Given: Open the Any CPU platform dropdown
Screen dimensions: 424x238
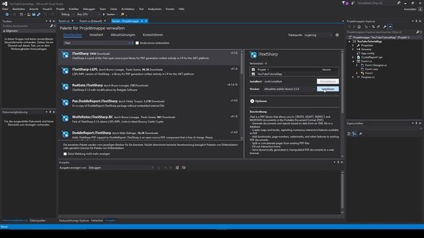Looking at the screenshot, I should pyautogui.click(x=88, y=15).
